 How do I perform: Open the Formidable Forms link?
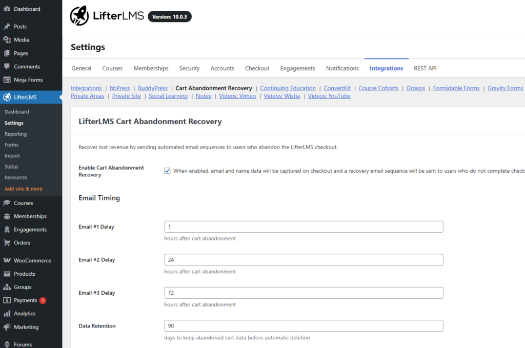[456, 88]
